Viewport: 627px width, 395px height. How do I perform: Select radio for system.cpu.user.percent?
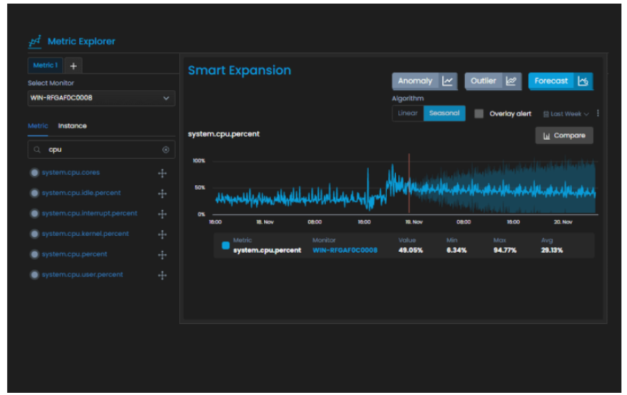[34, 274]
